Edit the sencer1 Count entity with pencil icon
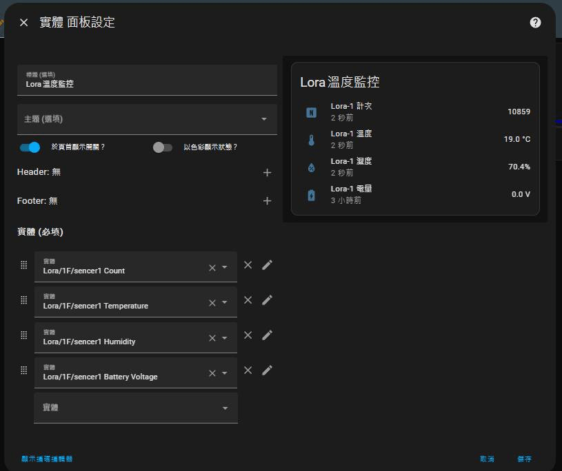 pyautogui.click(x=268, y=265)
